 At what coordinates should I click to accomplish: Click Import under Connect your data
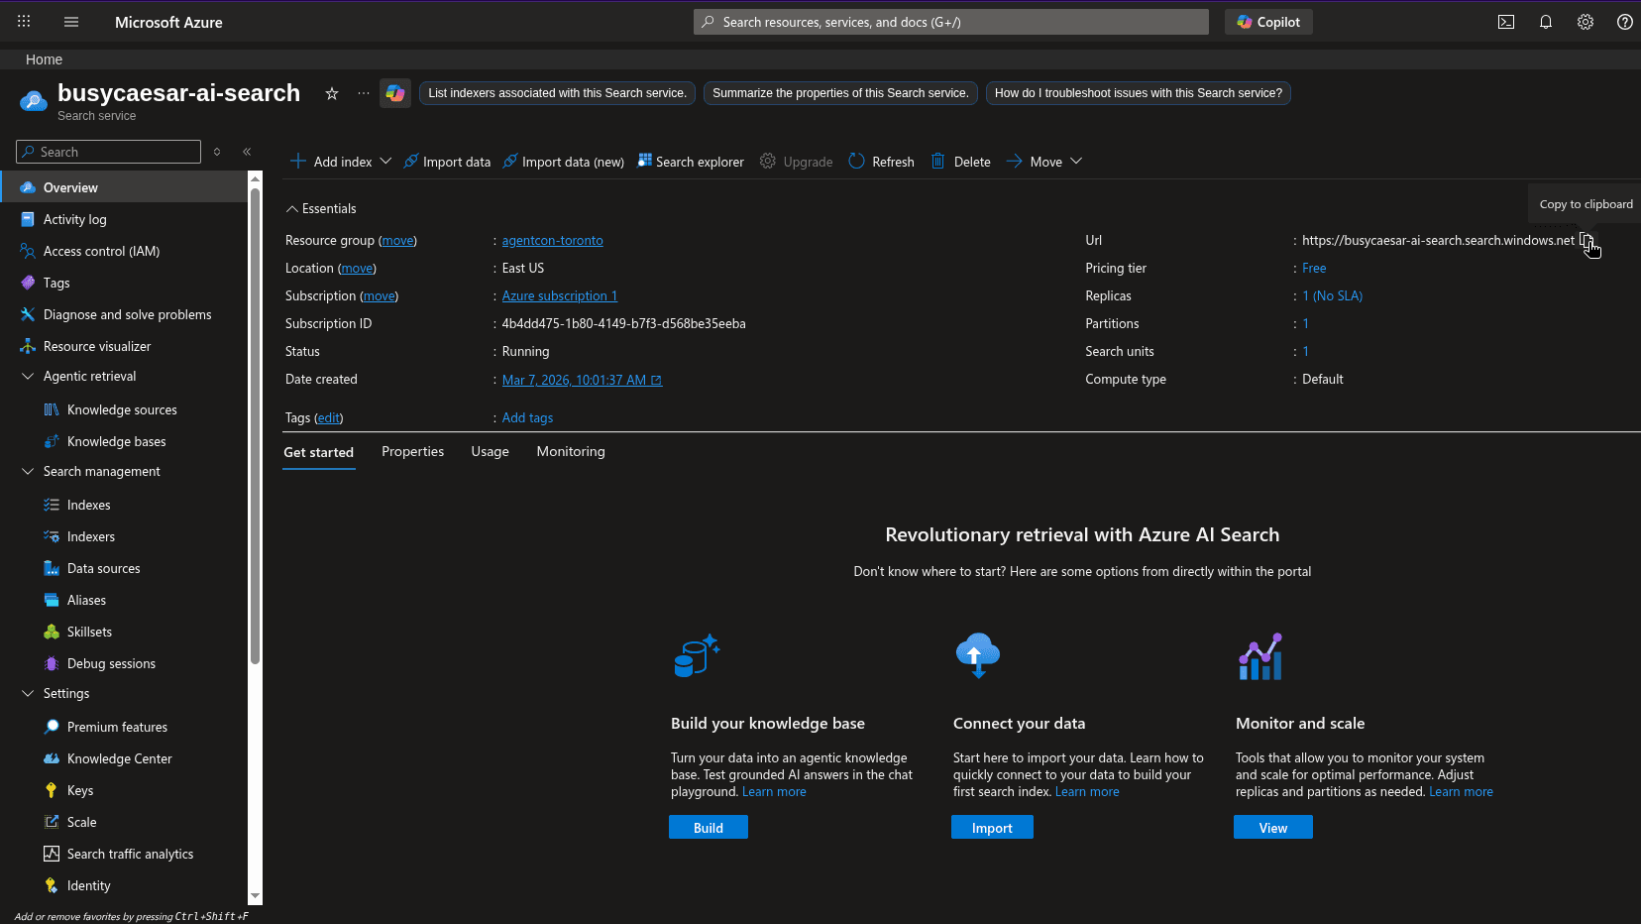(x=992, y=827)
